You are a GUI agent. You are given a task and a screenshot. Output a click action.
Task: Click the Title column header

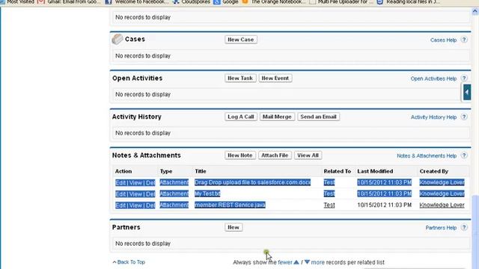tap(201, 171)
